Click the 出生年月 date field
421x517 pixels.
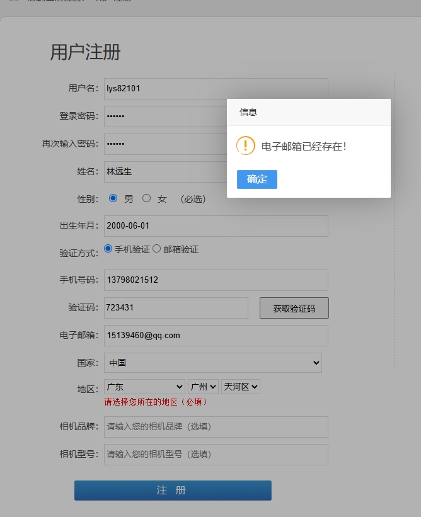click(x=216, y=226)
